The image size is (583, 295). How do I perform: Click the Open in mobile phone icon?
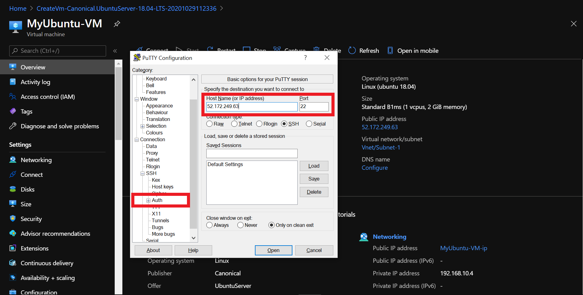[x=390, y=50]
